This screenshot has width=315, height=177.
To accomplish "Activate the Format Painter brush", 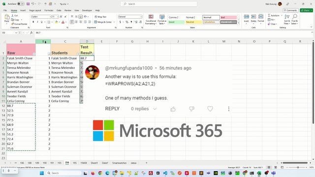I will click(12, 24).
